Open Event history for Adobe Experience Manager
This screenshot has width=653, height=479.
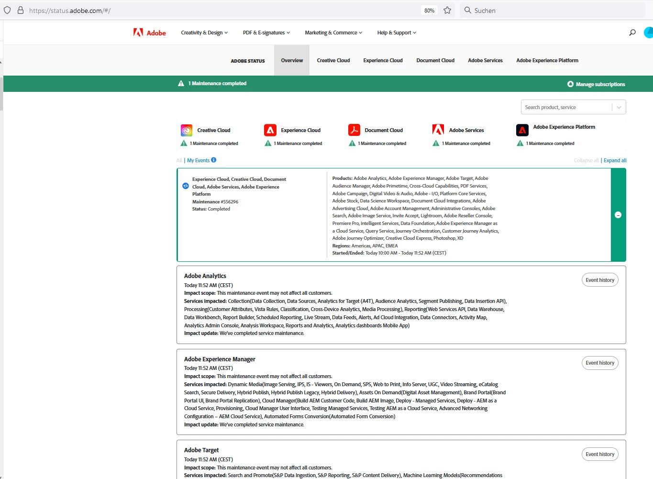pos(600,363)
